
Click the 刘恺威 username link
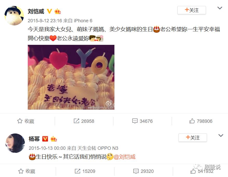coord(36,11)
